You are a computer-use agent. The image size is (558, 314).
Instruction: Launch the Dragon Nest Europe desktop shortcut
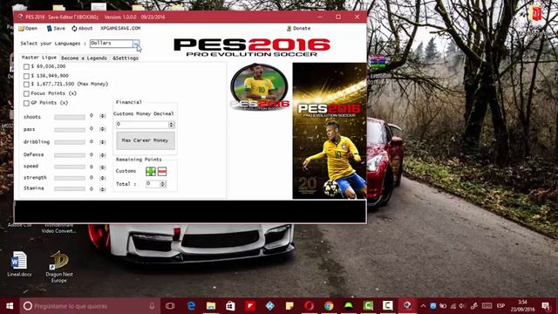point(59,267)
